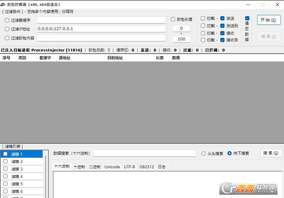Open the Unicode tab

[x=112, y=167]
